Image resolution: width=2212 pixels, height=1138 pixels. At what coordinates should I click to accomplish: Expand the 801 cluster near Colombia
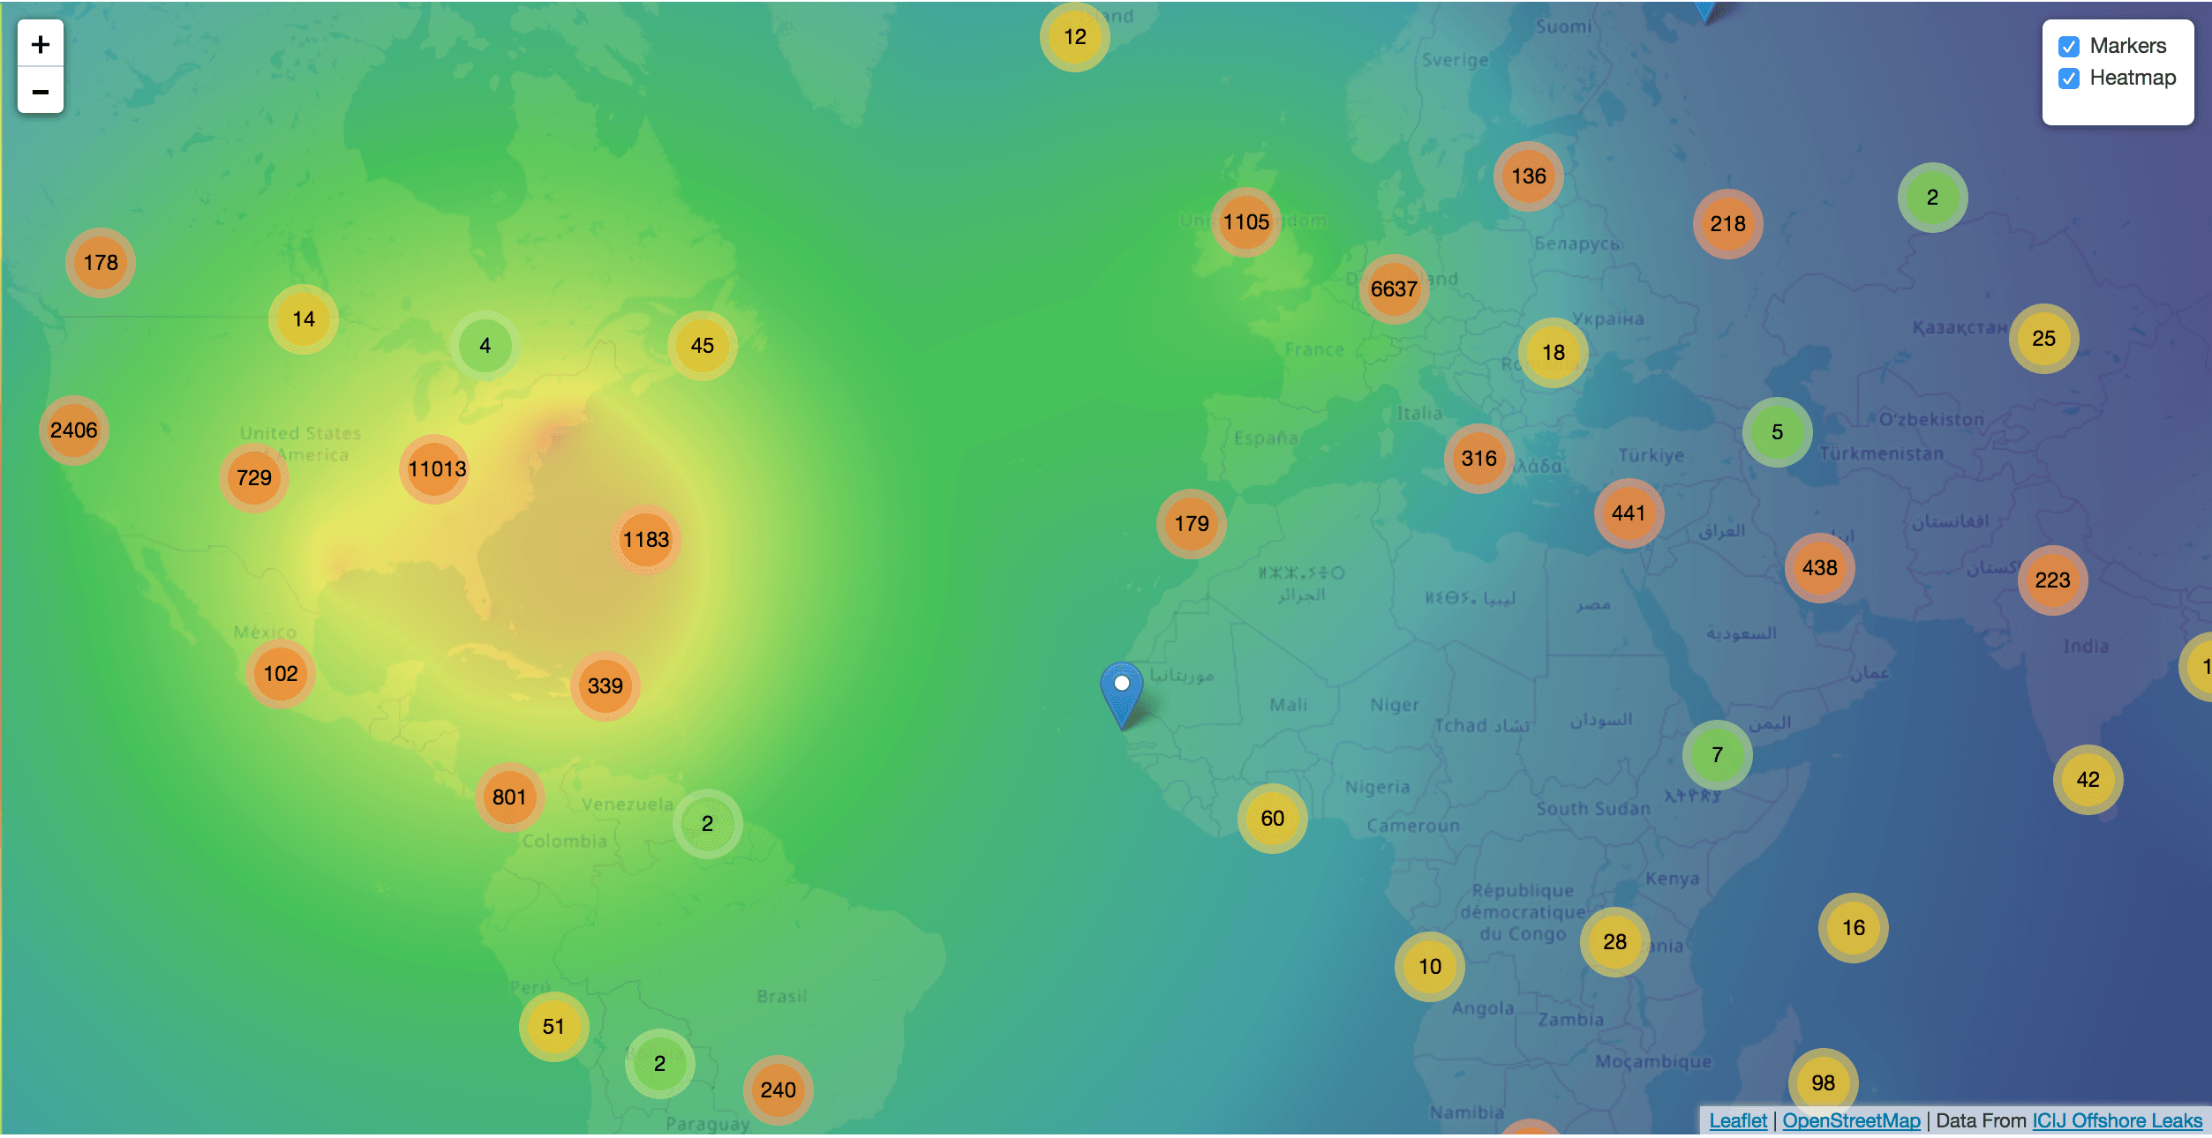click(509, 797)
